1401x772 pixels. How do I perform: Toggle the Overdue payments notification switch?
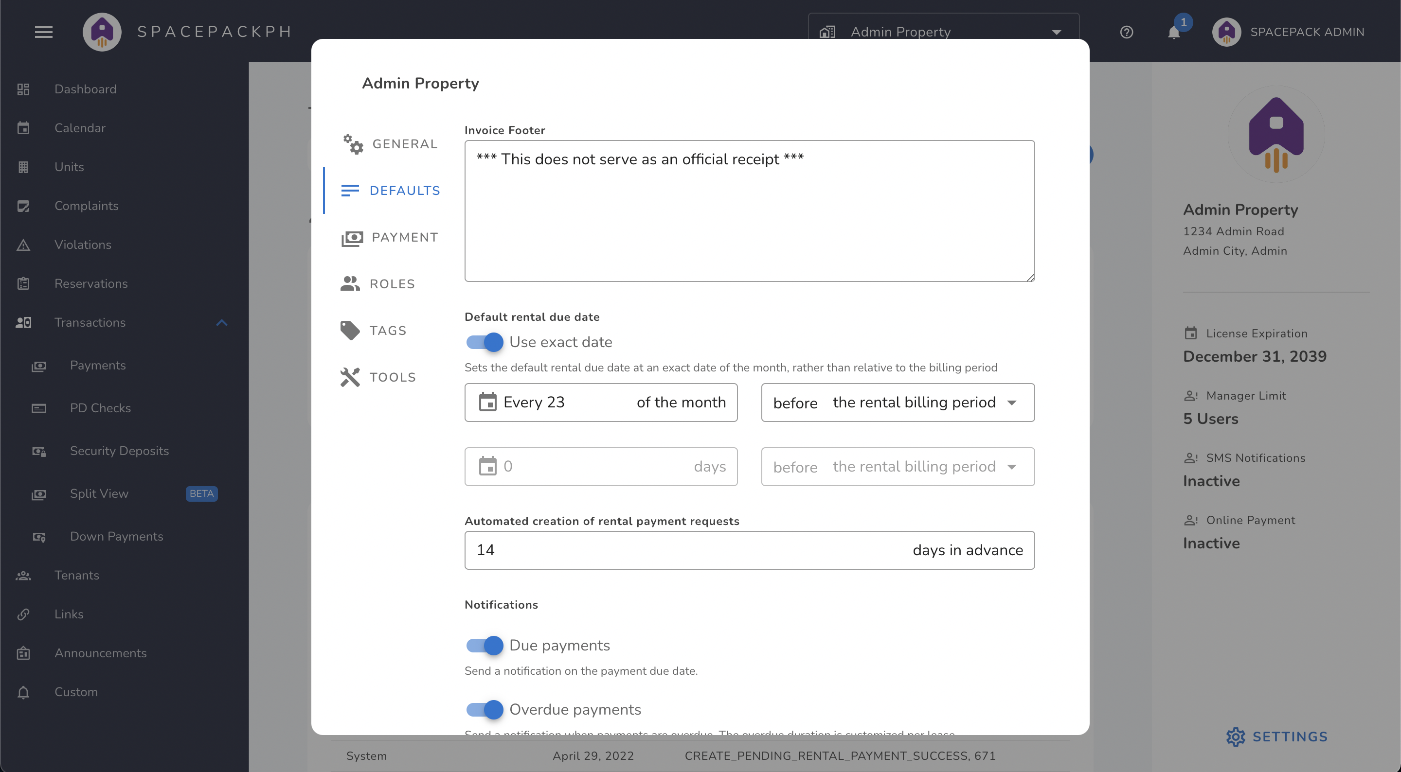pyautogui.click(x=484, y=709)
